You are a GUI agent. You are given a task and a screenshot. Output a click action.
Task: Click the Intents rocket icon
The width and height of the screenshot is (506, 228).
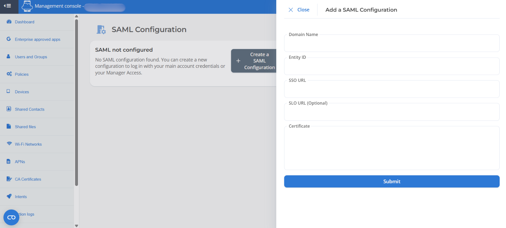coord(9,197)
